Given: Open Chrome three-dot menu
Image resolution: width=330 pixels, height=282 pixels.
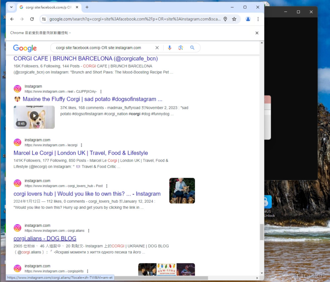Looking at the screenshot, I should click(x=258, y=19).
